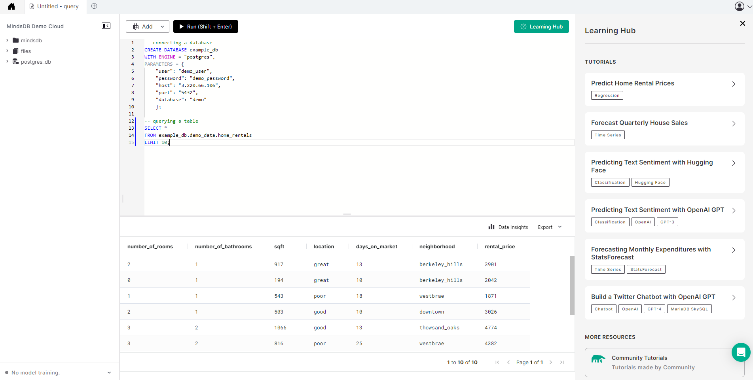The height and width of the screenshot is (380, 753).
Task: Click the Time Series tag under Forecast Quarterly
Action: [x=608, y=135]
